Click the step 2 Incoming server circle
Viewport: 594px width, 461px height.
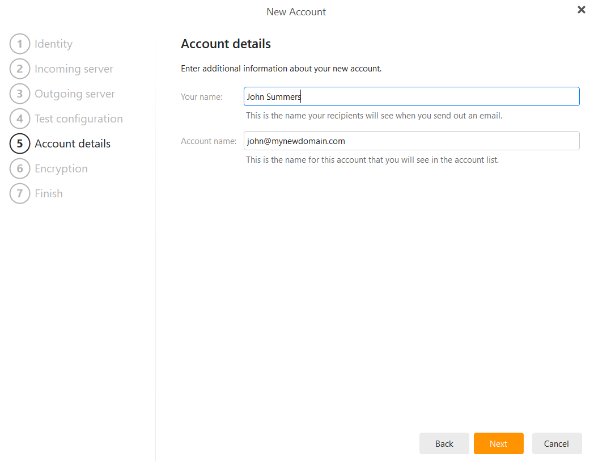pyautogui.click(x=20, y=69)
